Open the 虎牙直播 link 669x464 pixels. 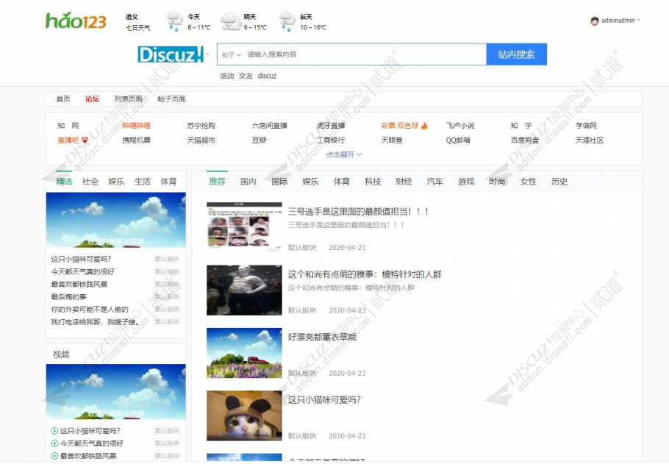(331, 126)
